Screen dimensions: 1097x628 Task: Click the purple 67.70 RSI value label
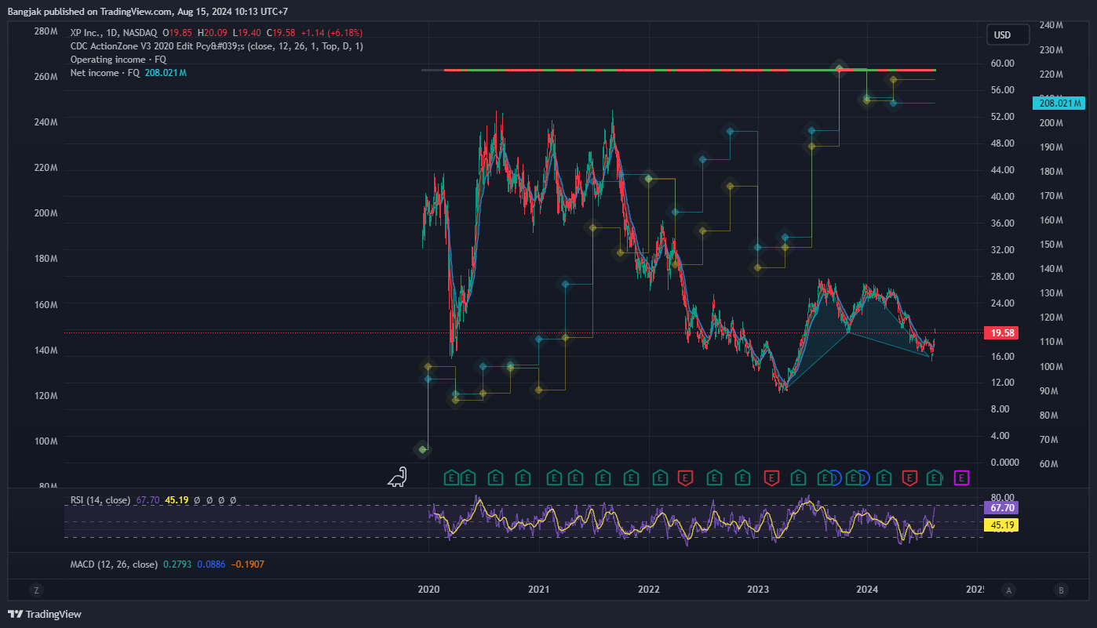1000,508
